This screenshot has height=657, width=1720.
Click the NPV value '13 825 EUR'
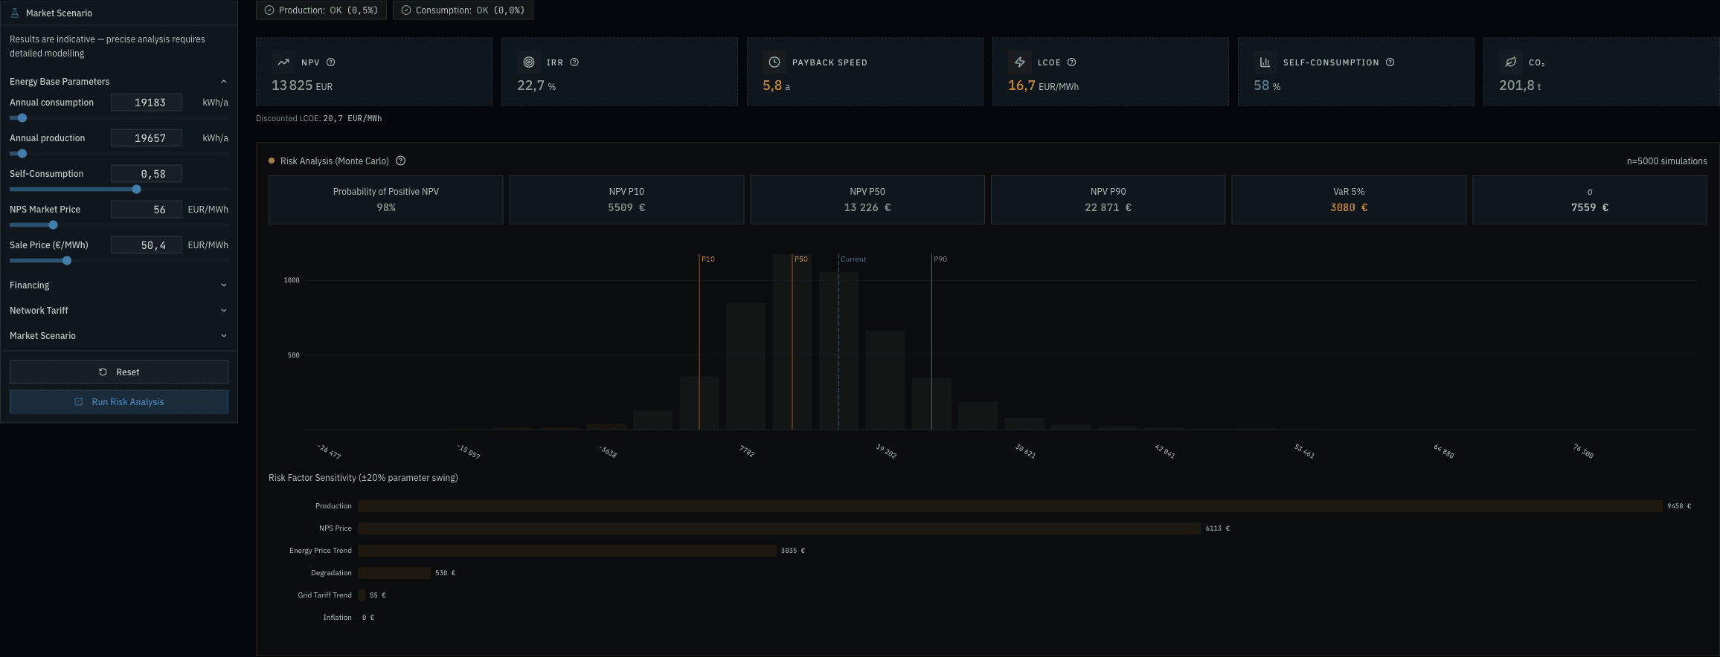pos(302,85)
